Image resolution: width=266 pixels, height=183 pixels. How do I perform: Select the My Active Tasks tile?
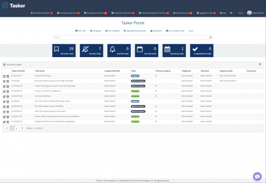(64, 51)
